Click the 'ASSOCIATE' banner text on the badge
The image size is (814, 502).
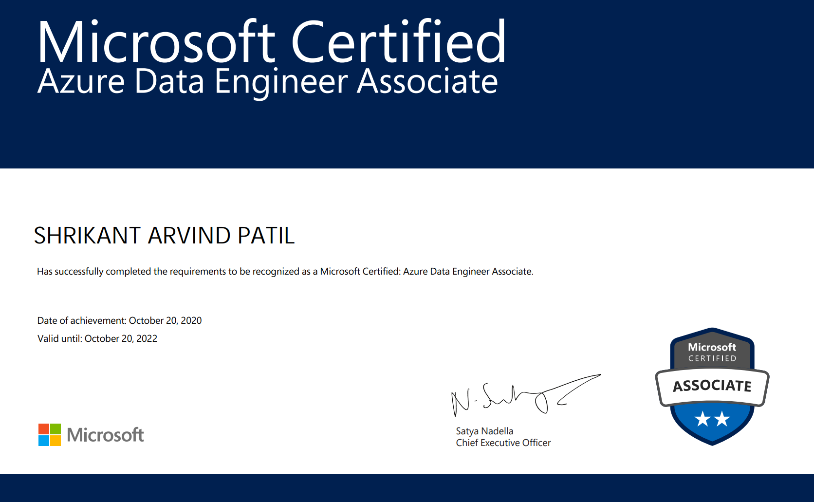click(712, 386)
